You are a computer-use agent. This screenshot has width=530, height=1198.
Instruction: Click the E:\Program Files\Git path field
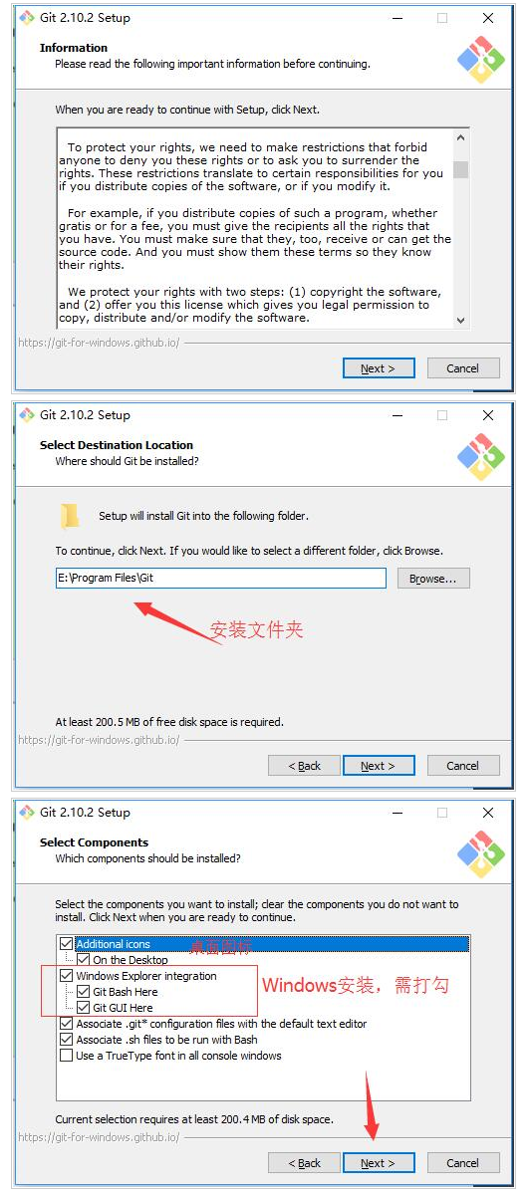tap(220, 579)
